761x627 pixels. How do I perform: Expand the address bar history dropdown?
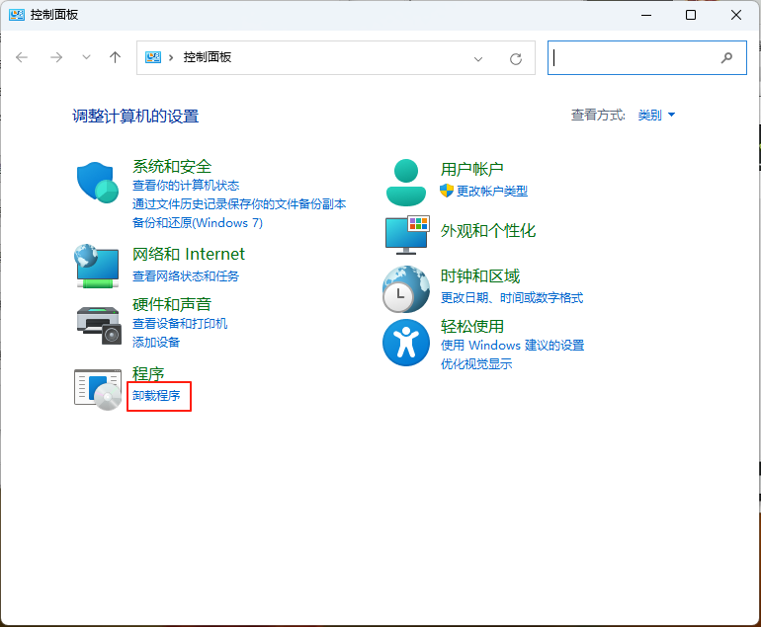click(478, 59)
